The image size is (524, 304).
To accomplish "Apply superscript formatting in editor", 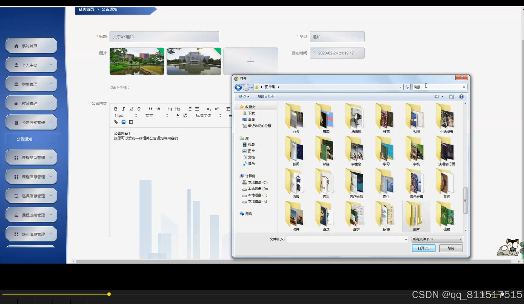I will pos(217,109).
